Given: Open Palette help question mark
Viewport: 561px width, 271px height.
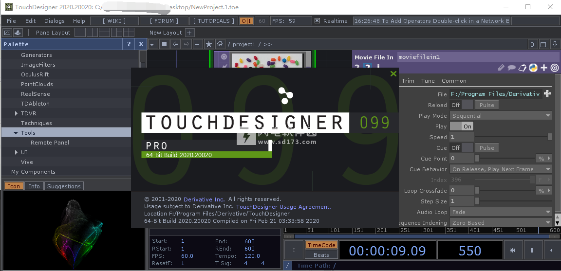Looking at the screenshot, I should coord(129,44).
